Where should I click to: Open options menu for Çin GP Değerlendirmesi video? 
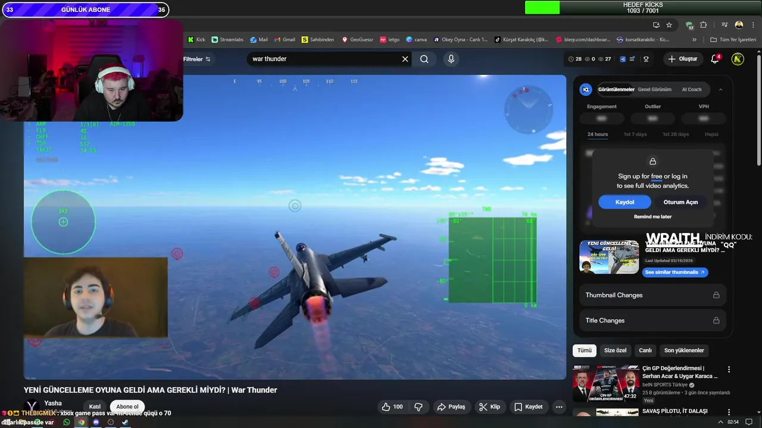point(729,369)
